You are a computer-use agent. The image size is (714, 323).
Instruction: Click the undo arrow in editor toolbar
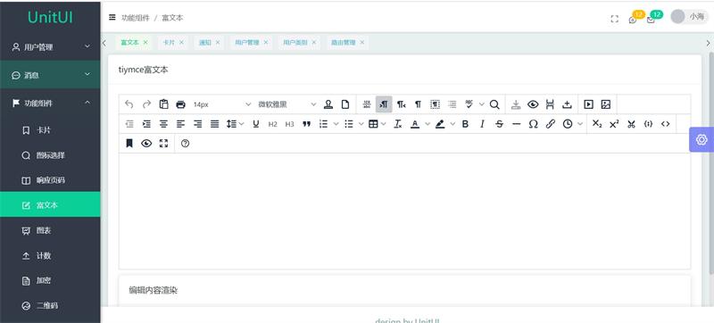129,104
